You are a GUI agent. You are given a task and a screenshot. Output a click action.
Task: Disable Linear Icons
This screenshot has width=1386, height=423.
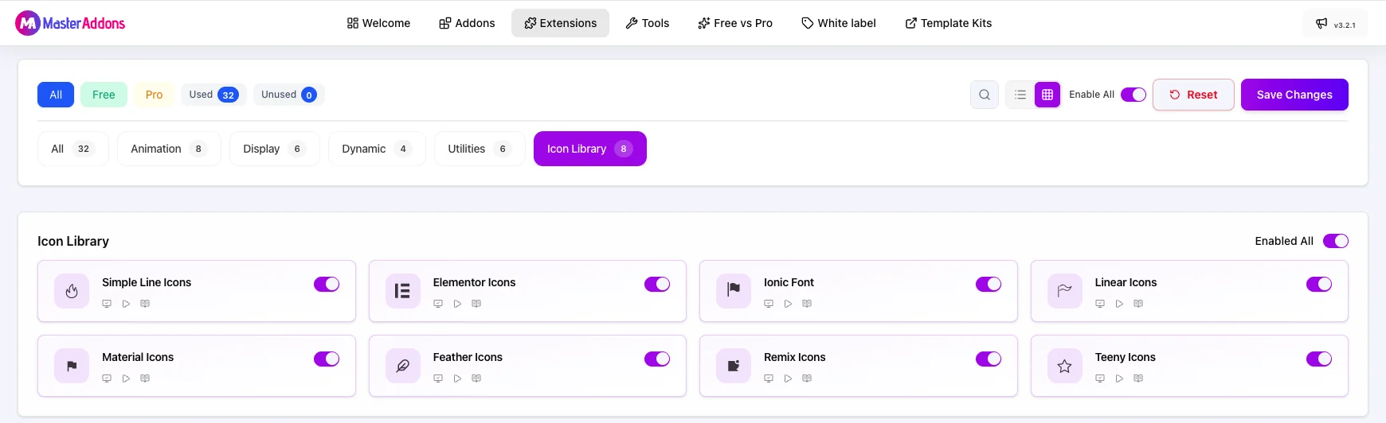click(1319, 284)
